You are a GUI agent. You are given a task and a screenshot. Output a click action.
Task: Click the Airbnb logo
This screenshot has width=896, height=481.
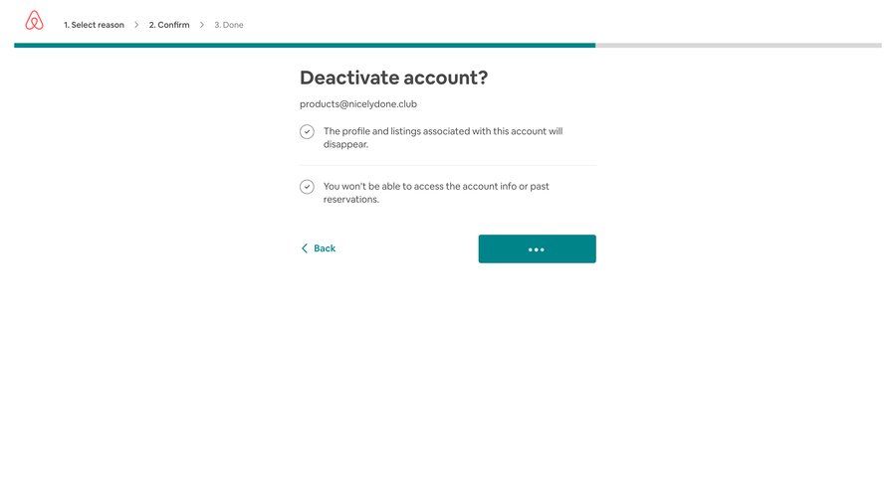coord(34,21)
